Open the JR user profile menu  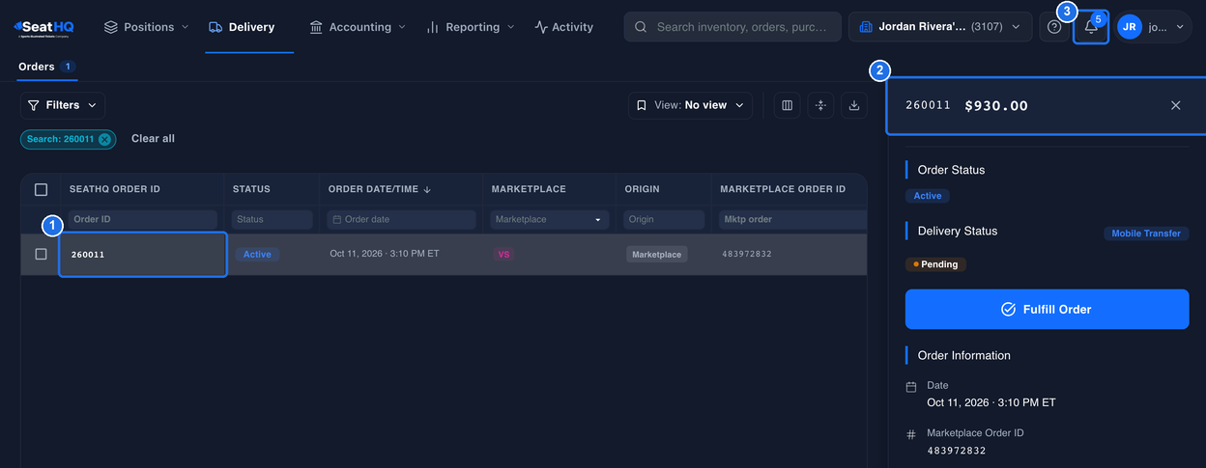1153,27
